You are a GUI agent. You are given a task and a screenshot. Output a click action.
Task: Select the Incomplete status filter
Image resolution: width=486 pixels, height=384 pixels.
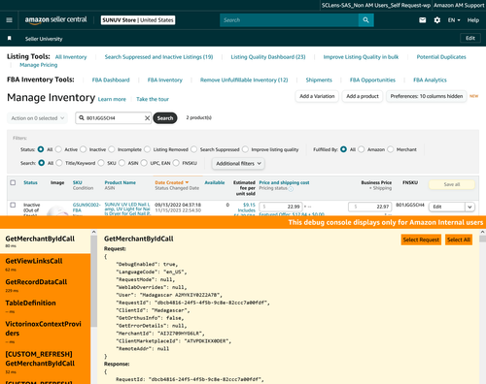(x=112, y=149)
